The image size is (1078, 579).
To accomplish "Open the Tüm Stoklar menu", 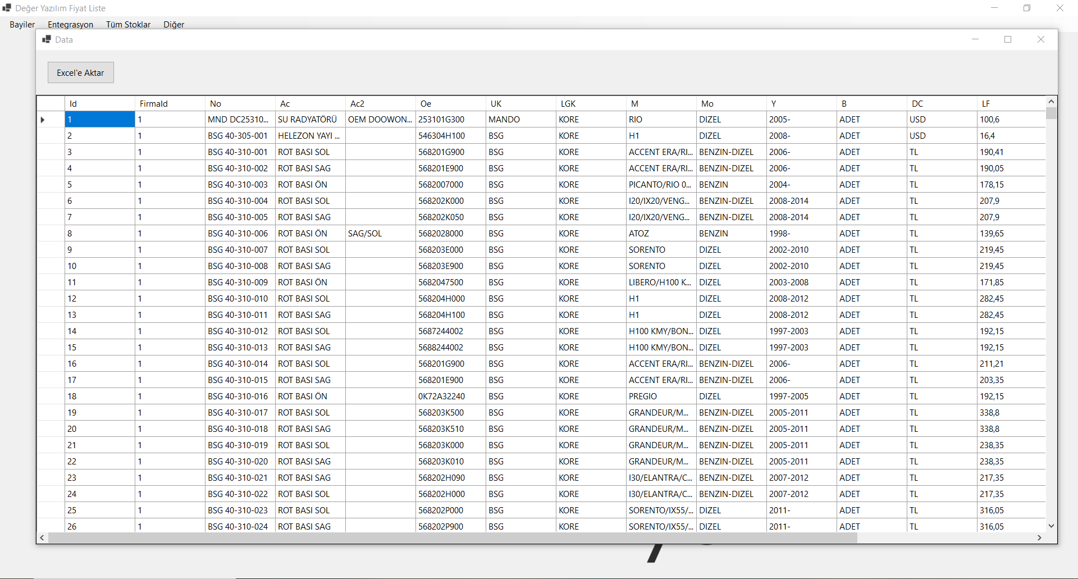I will [x=128, y=24].
